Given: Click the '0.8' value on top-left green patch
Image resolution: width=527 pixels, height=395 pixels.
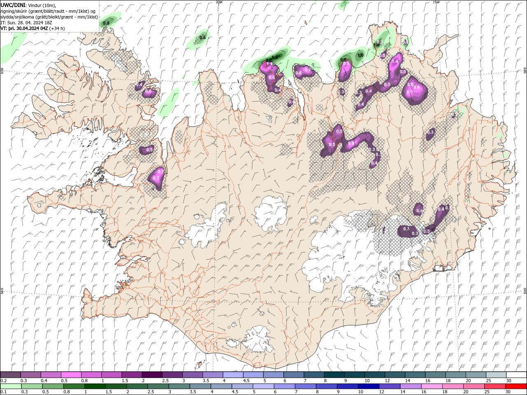Looking at the screenshot, I should 106,23.
